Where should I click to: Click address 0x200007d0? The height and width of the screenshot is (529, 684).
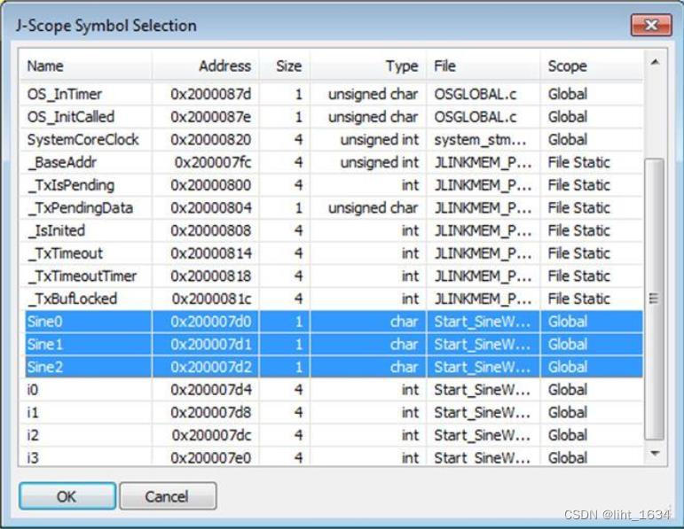tap(210, 322)
